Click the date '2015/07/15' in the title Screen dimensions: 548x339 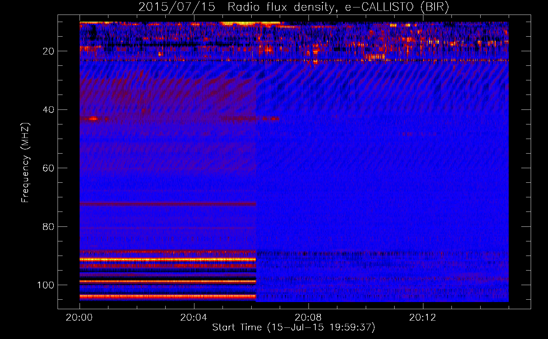[177, 7]
